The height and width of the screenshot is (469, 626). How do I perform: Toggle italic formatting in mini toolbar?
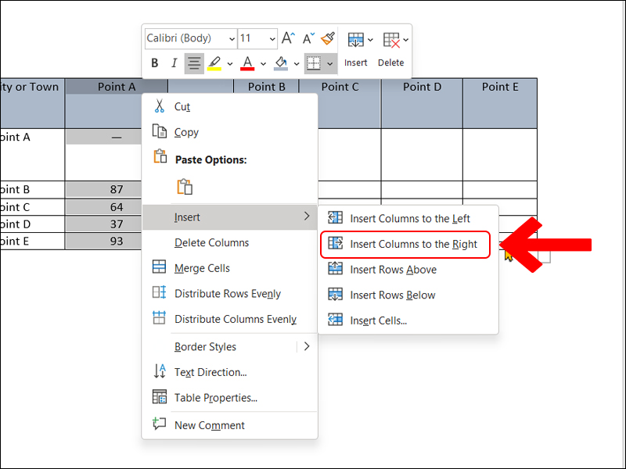click(x=174, y=63)
